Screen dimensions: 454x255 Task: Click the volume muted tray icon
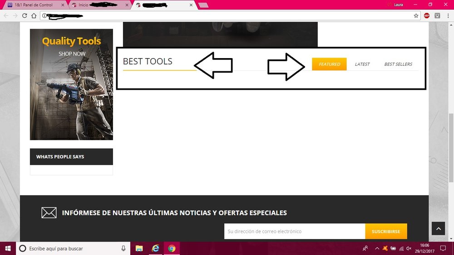[409, 248]
